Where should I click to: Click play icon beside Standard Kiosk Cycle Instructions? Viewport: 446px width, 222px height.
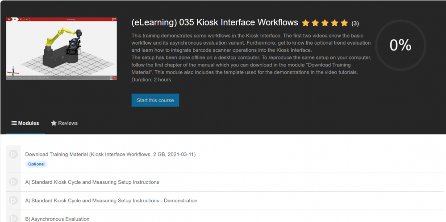tap(13, 182)
